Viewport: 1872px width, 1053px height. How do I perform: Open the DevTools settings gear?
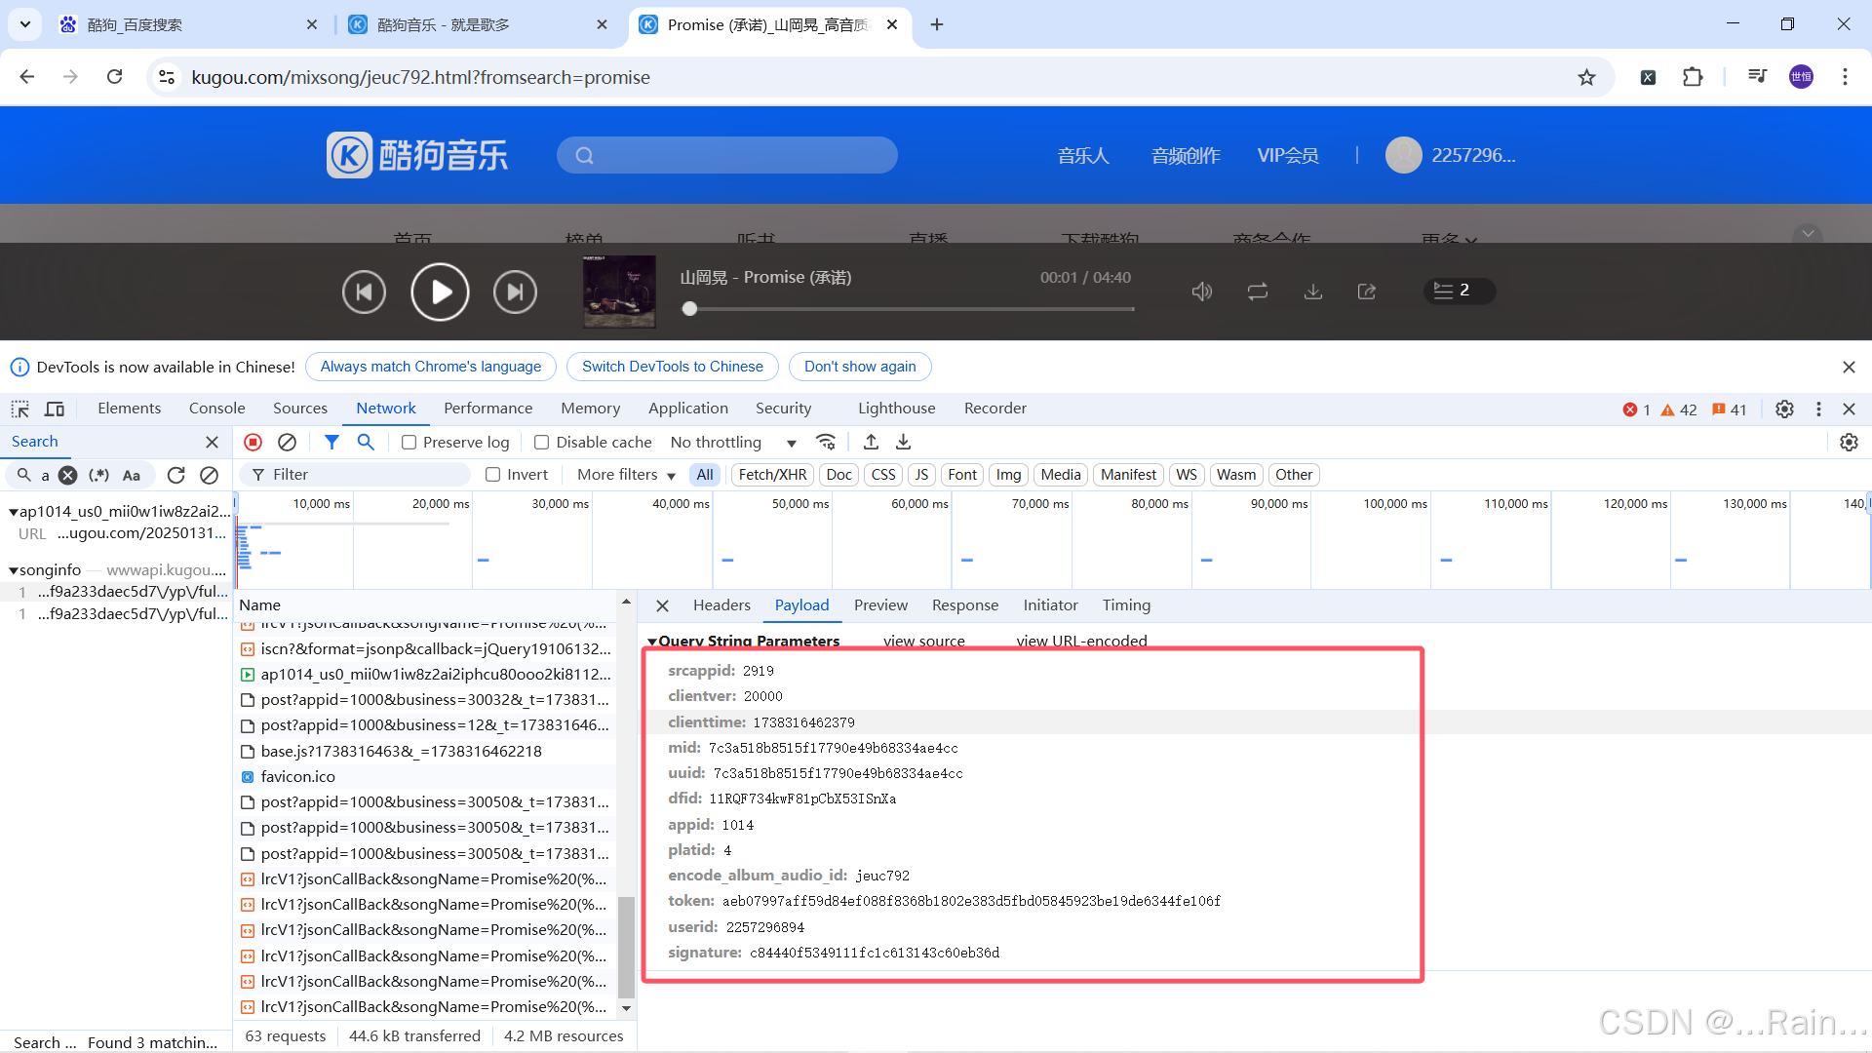(1784, 409)
